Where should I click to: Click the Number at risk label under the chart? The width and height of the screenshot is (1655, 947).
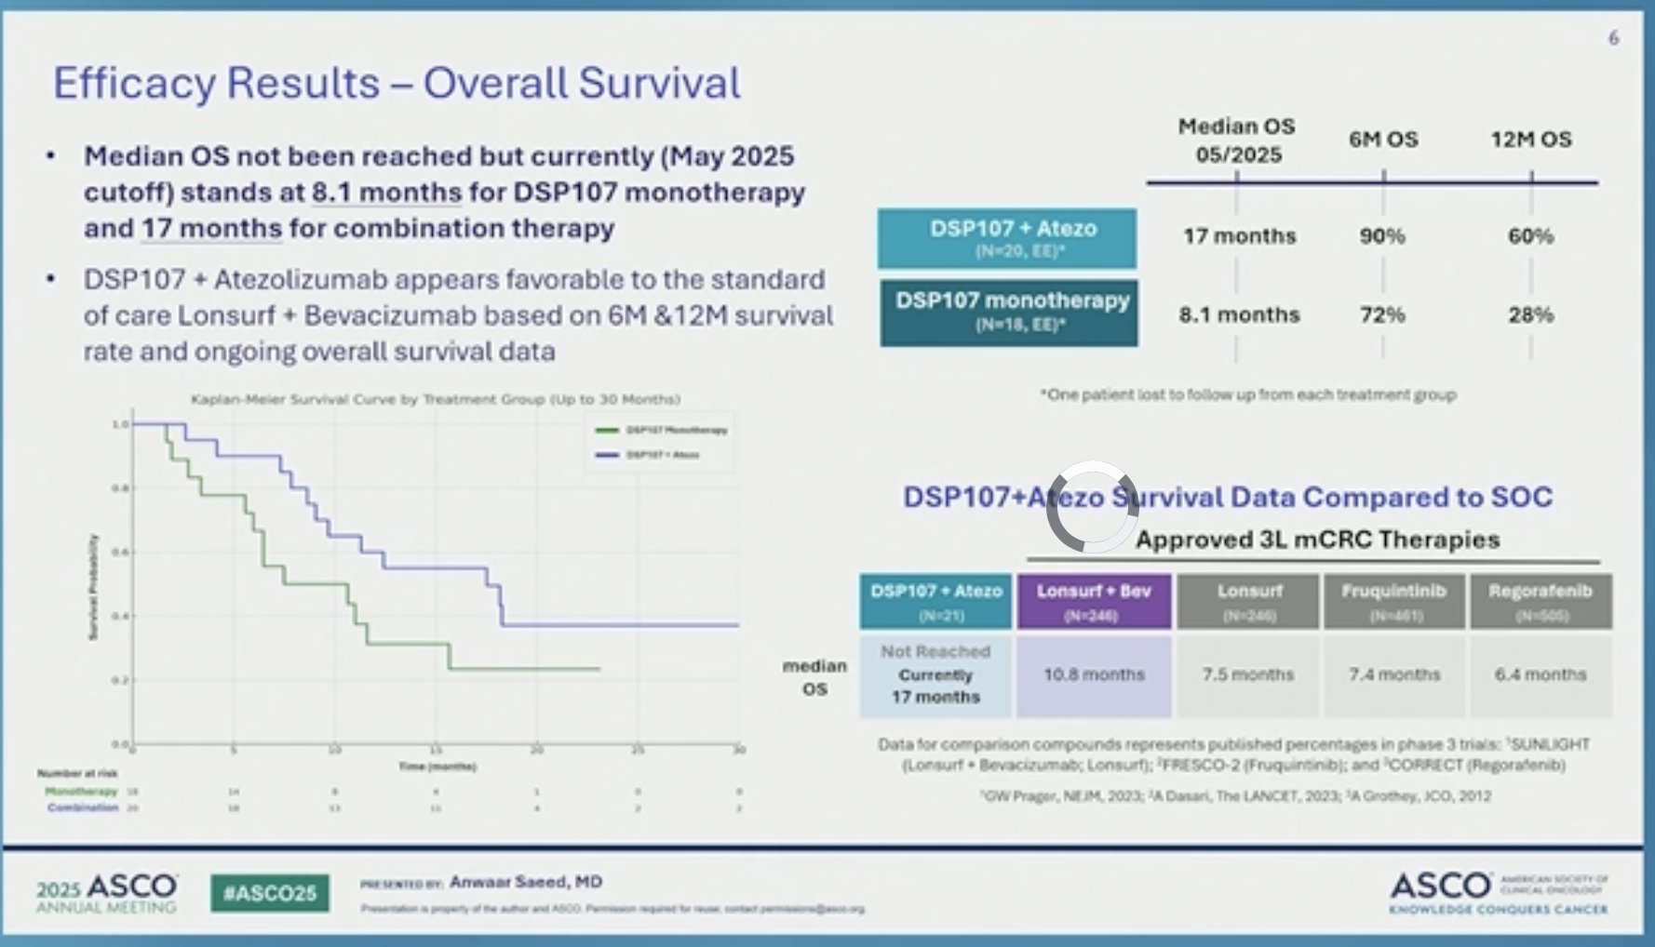coord(77,773)
